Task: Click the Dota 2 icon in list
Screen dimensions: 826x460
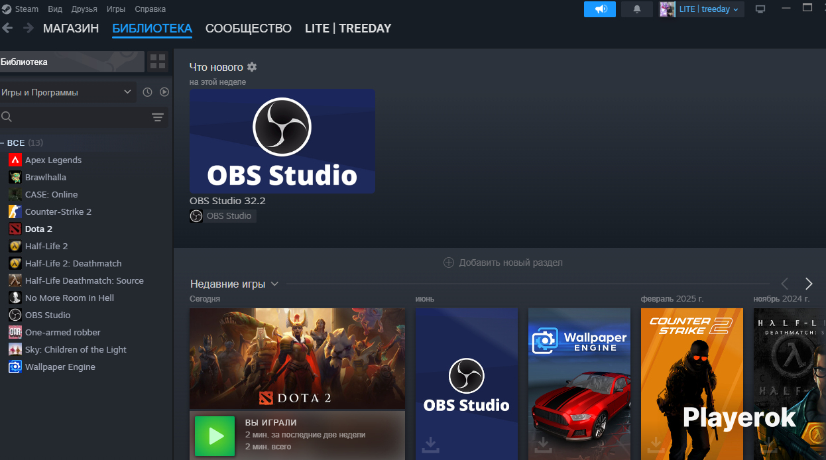Action: [x=15, y=229]
